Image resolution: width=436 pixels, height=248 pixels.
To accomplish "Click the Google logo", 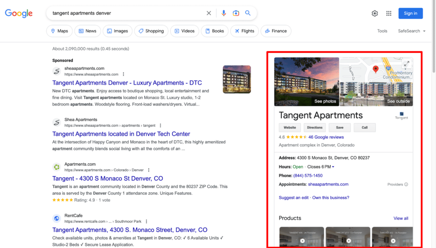I will (19, 13).
